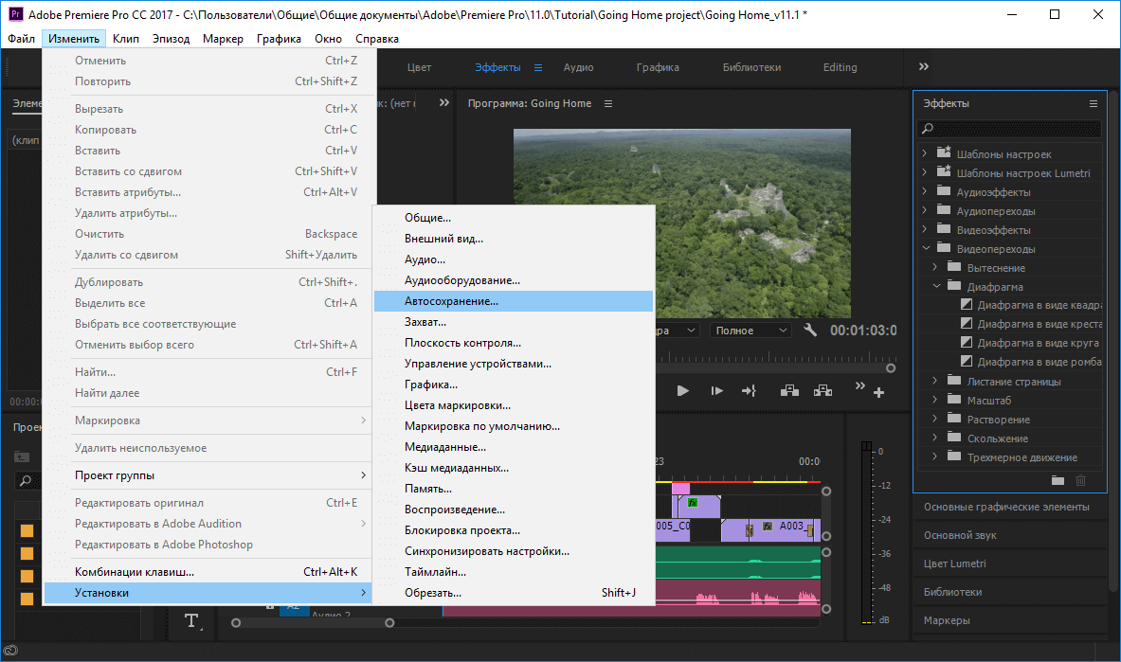The image size is (1121, 662).
Task: Expand the 'Аудиоэффекты' folder
Action: 925,191
